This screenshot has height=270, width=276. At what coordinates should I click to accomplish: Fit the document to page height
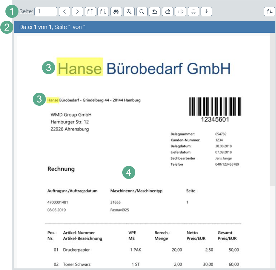tap(193, 11)
